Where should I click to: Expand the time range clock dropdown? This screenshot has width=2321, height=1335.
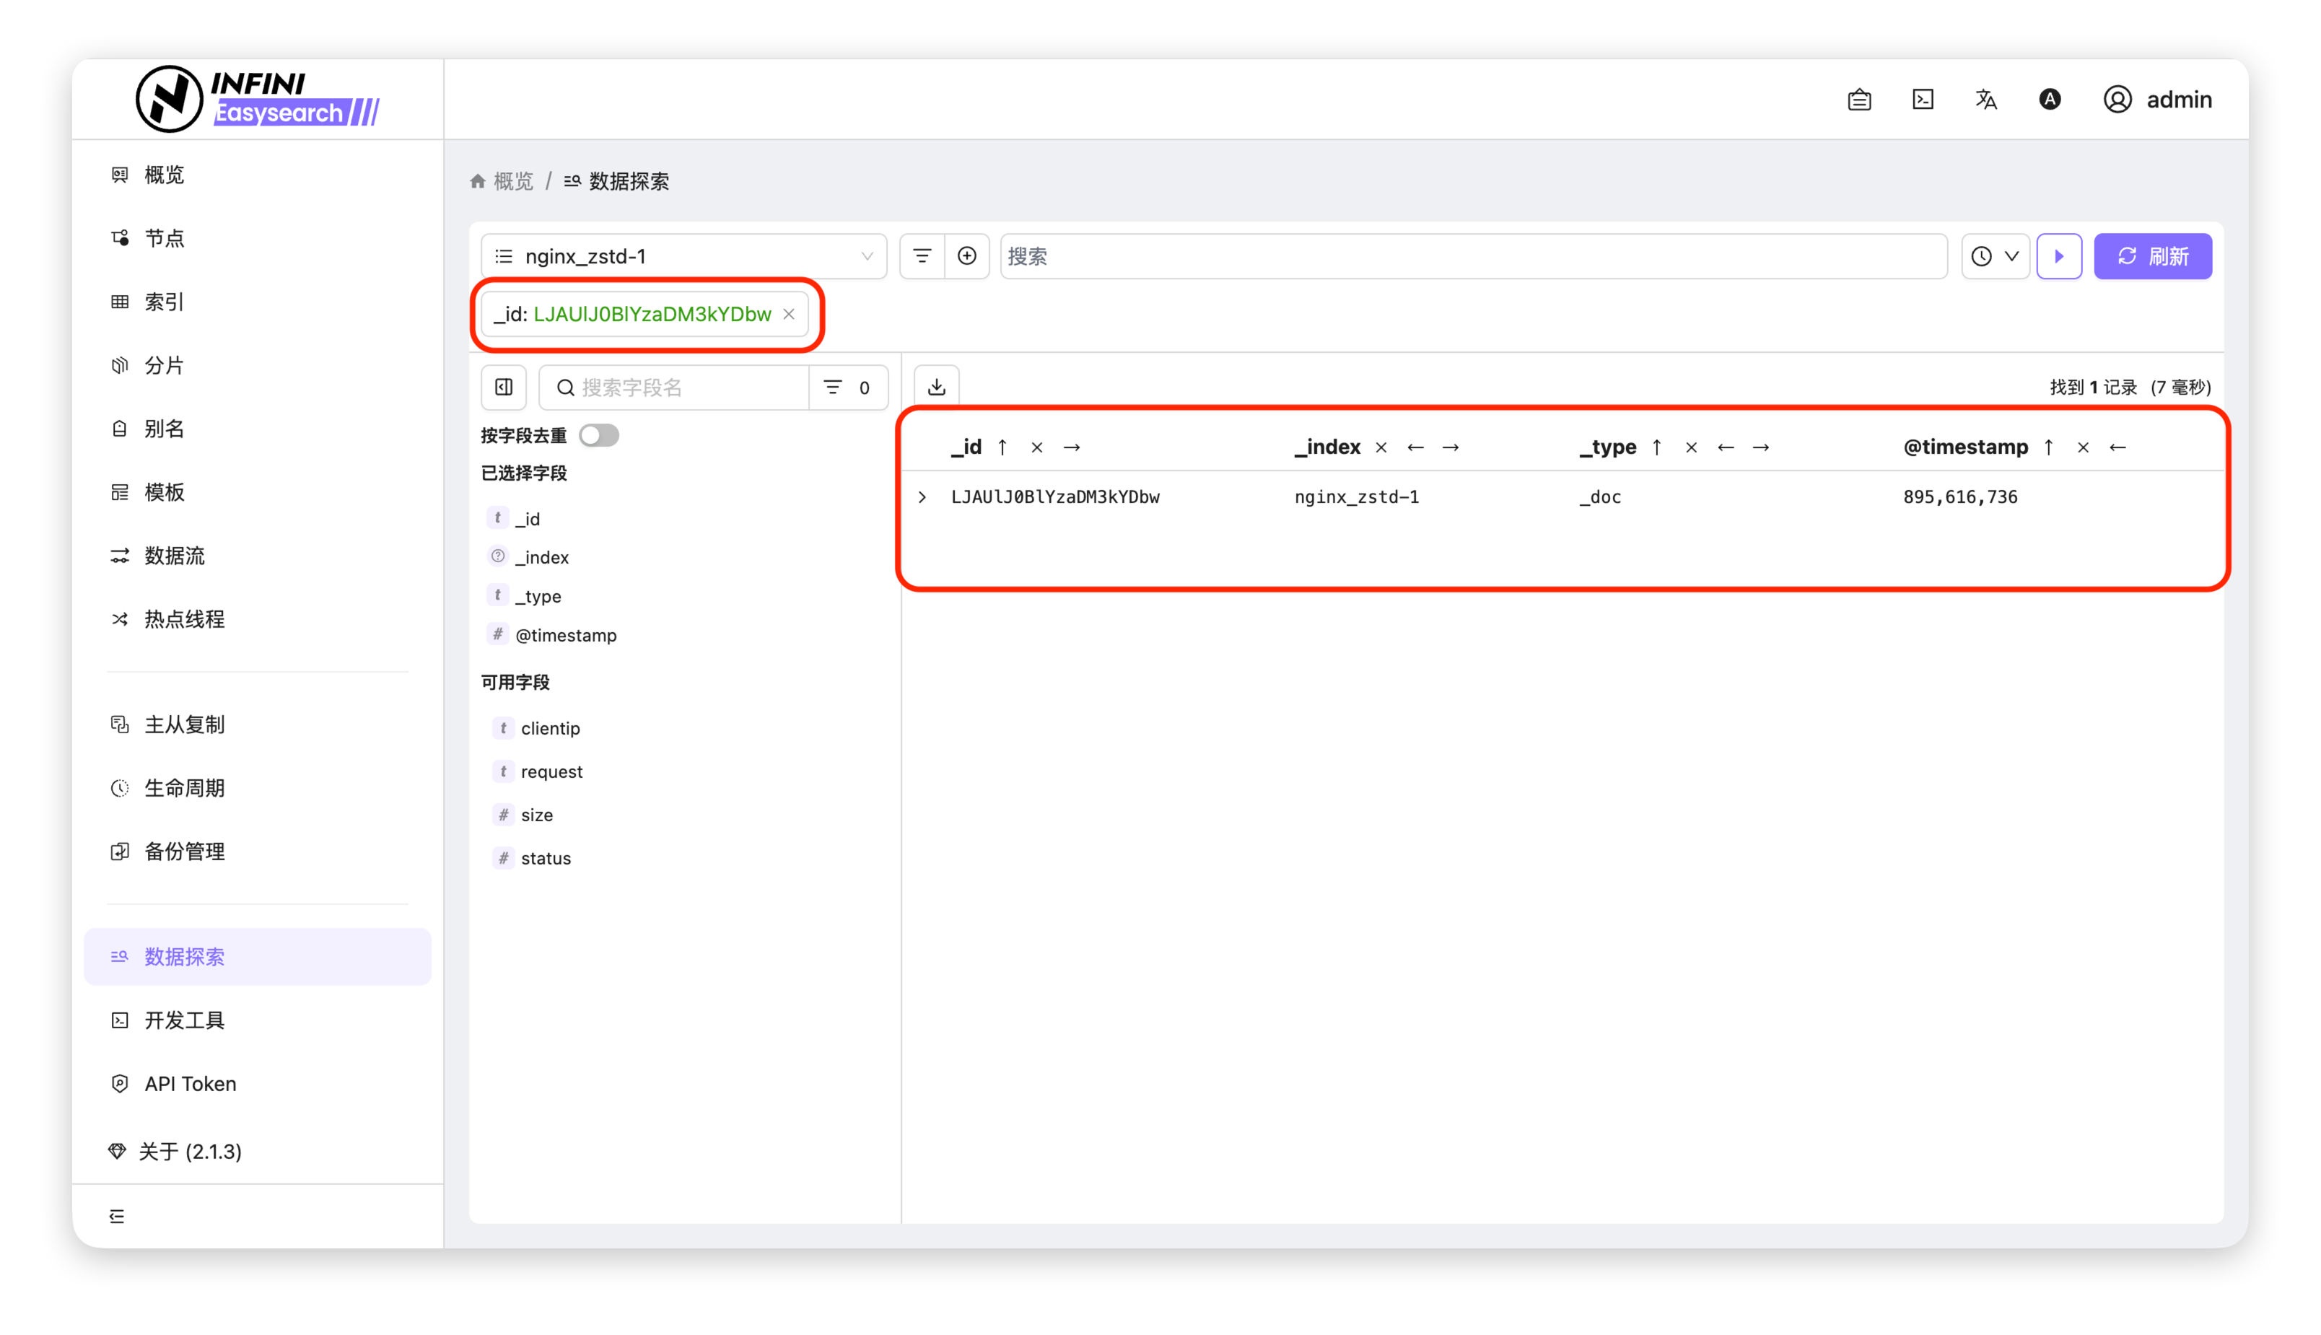tap(1995, 255)
